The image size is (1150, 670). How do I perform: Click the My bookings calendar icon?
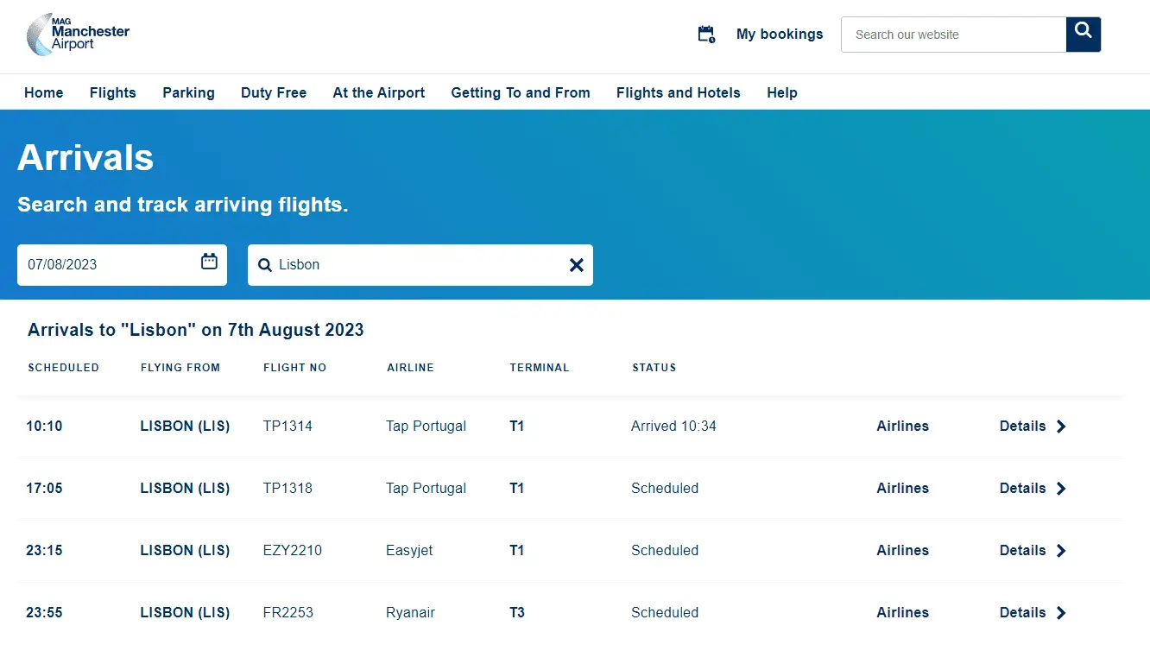tap(706, 35)
